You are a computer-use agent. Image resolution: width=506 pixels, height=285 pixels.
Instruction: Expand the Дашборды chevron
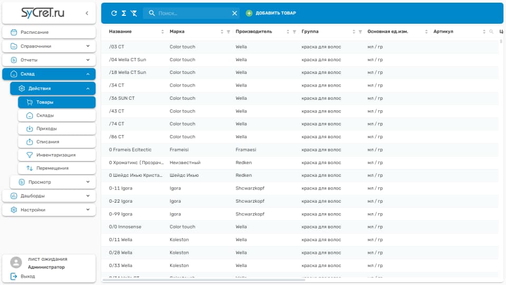click(x=88, y=196)
